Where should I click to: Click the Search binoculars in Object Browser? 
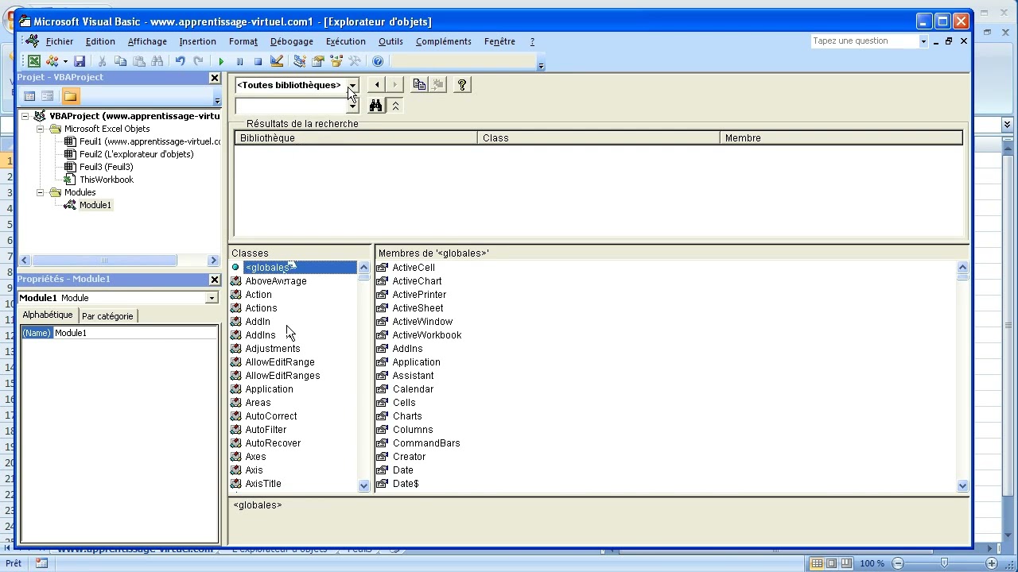[376, 106]
